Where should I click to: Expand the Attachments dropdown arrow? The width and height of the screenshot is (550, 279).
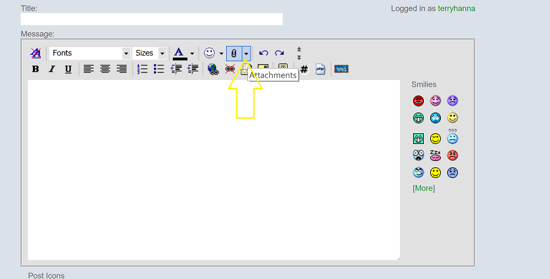[246, 53]
